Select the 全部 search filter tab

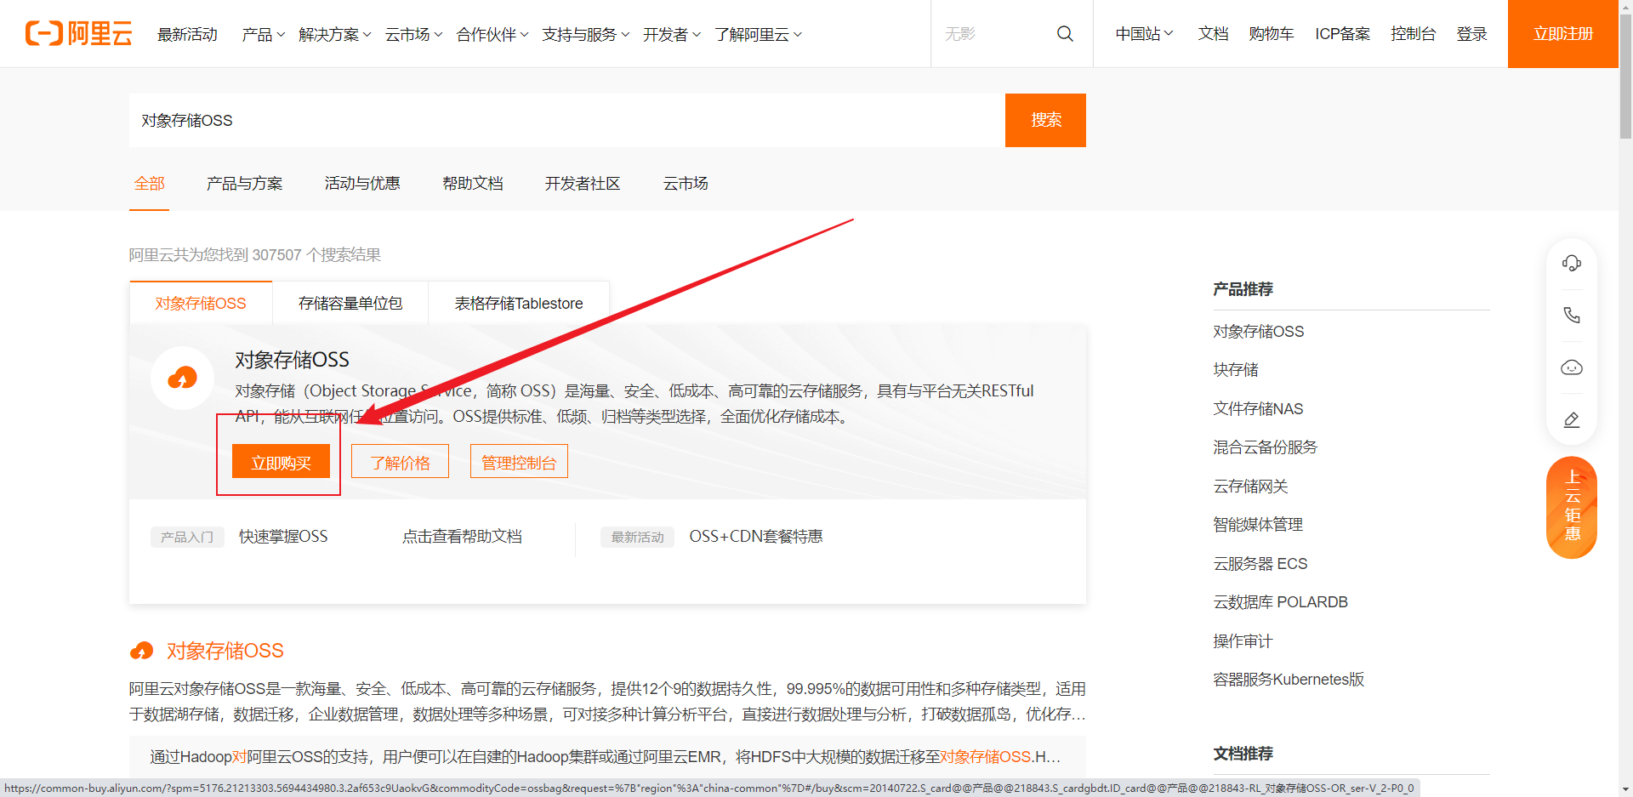click(150, 183)
